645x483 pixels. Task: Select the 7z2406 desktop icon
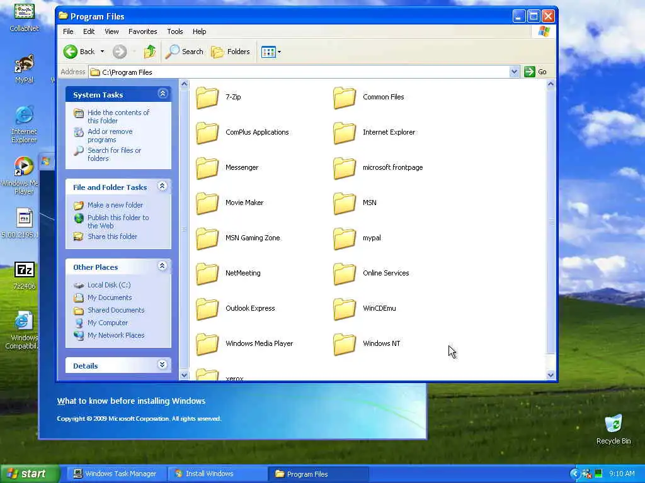[x=25, y=276]
